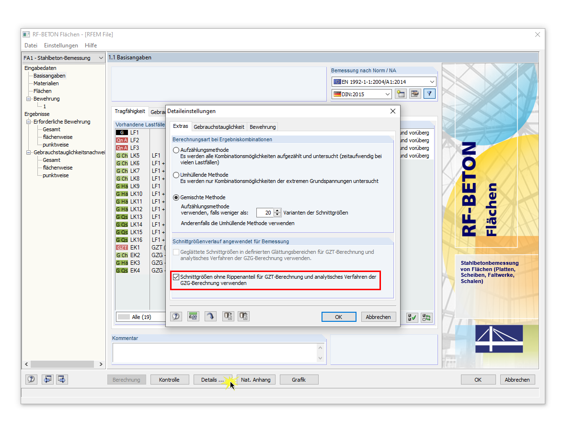Increase the Varianten spinner value
575x431 pixels.
click(277, 210)
